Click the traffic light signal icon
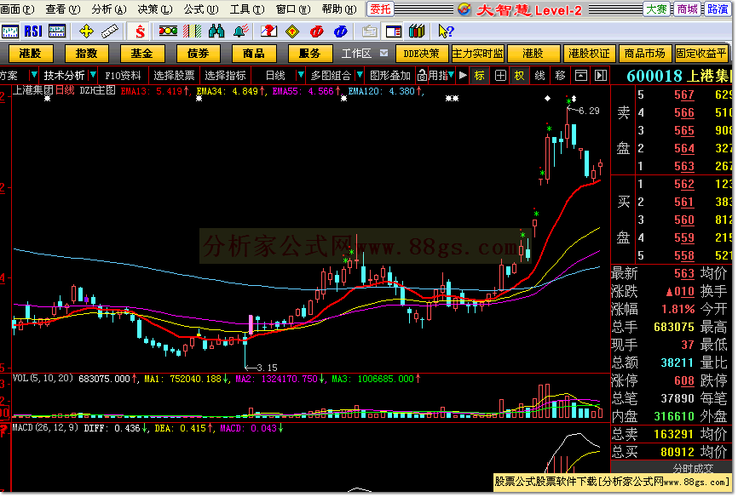738x497 pixels. [x=168, y=31]
